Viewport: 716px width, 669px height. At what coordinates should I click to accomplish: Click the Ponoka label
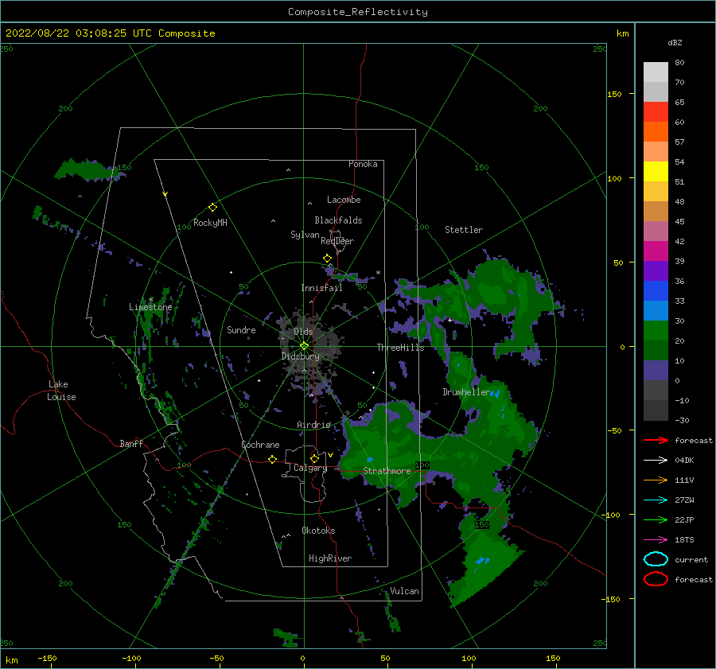[x=363, y=164]
